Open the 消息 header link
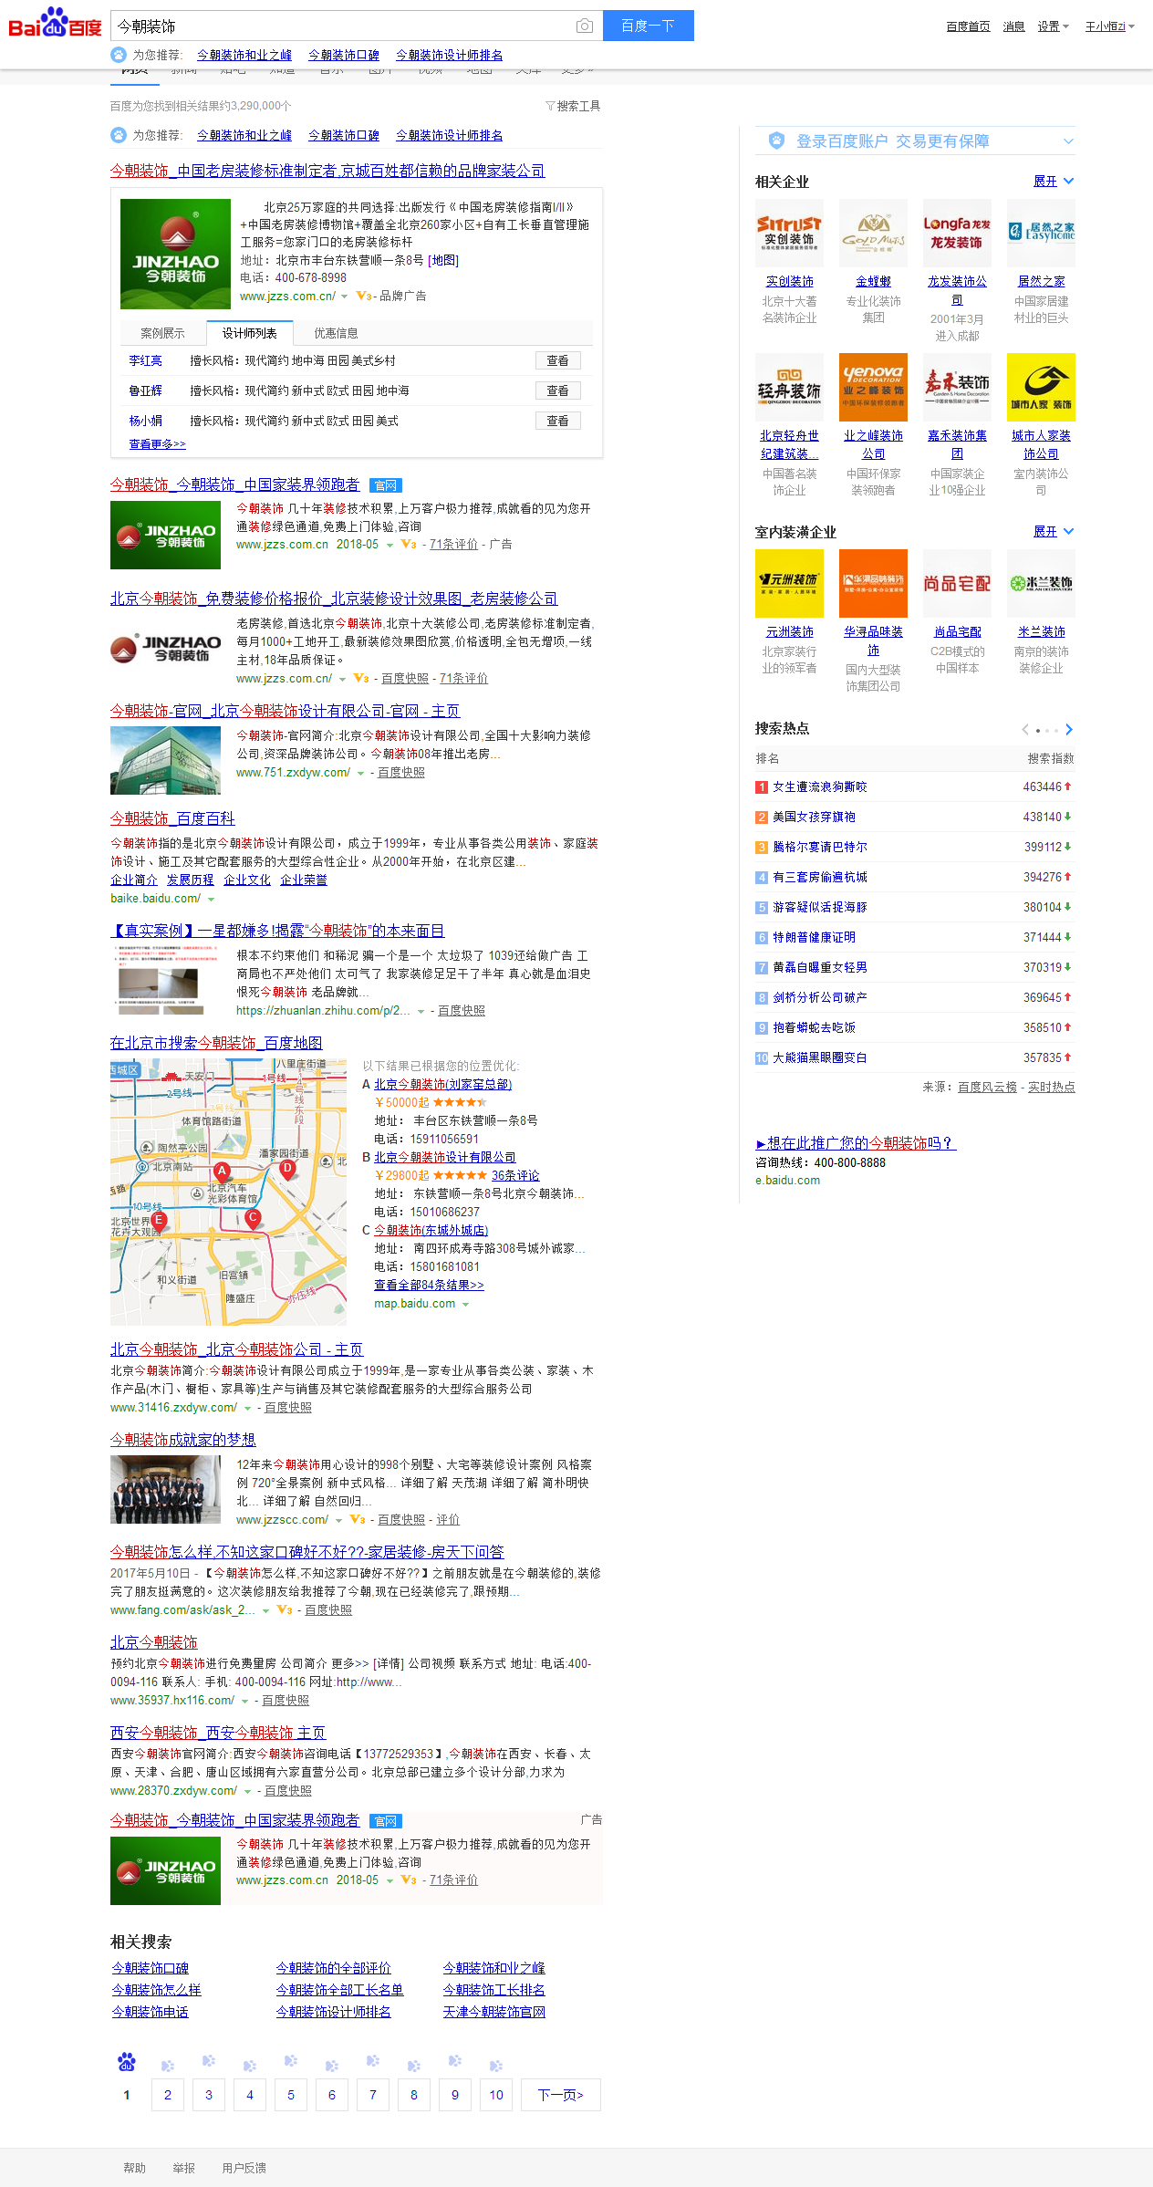Screen dimensions: 1153x2187 pos(1014,26)
